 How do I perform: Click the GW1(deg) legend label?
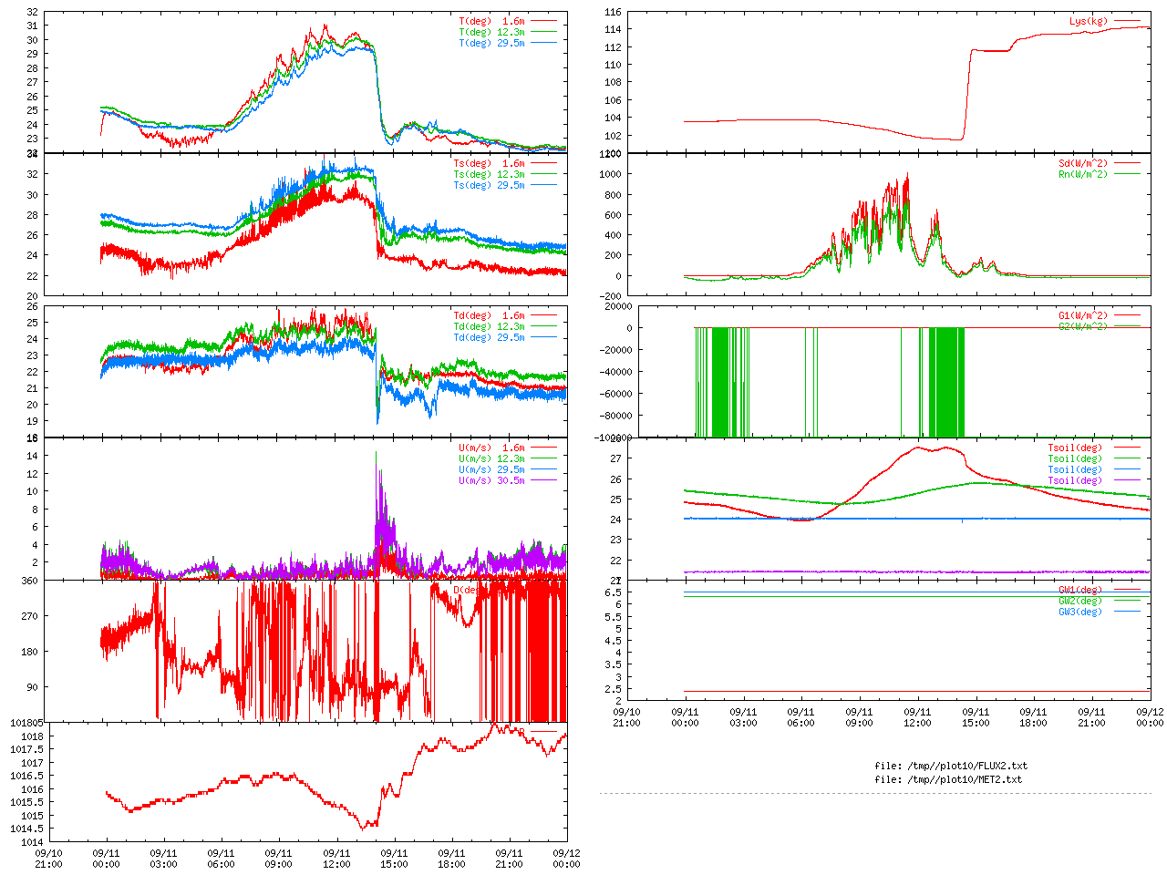(1080, 591)
